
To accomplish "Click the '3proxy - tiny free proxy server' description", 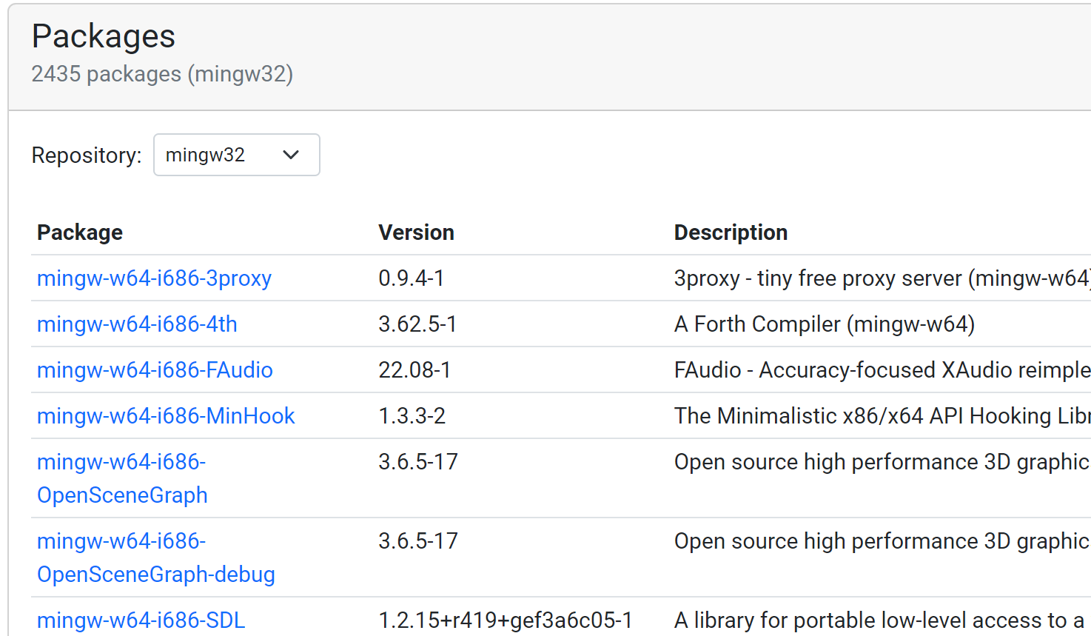I will pos(882,278).
